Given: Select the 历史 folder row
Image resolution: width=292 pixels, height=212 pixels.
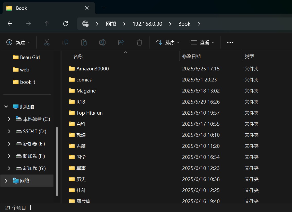Looking at the screenshot, I should tap(176, 179).
